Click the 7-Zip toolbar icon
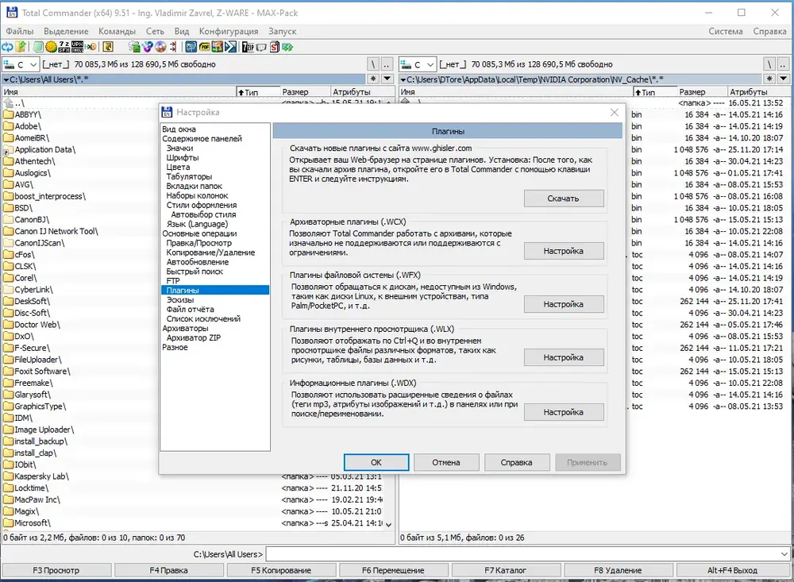 (248, 47)
